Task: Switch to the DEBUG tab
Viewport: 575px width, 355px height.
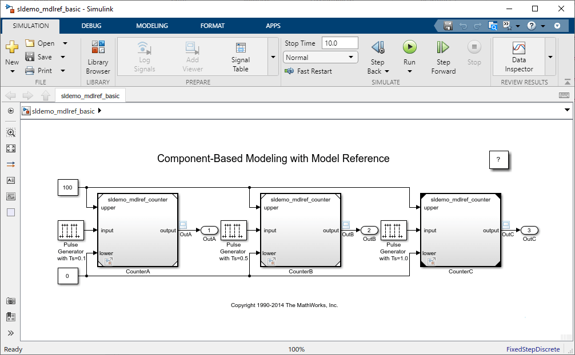Action: (91, 26)
